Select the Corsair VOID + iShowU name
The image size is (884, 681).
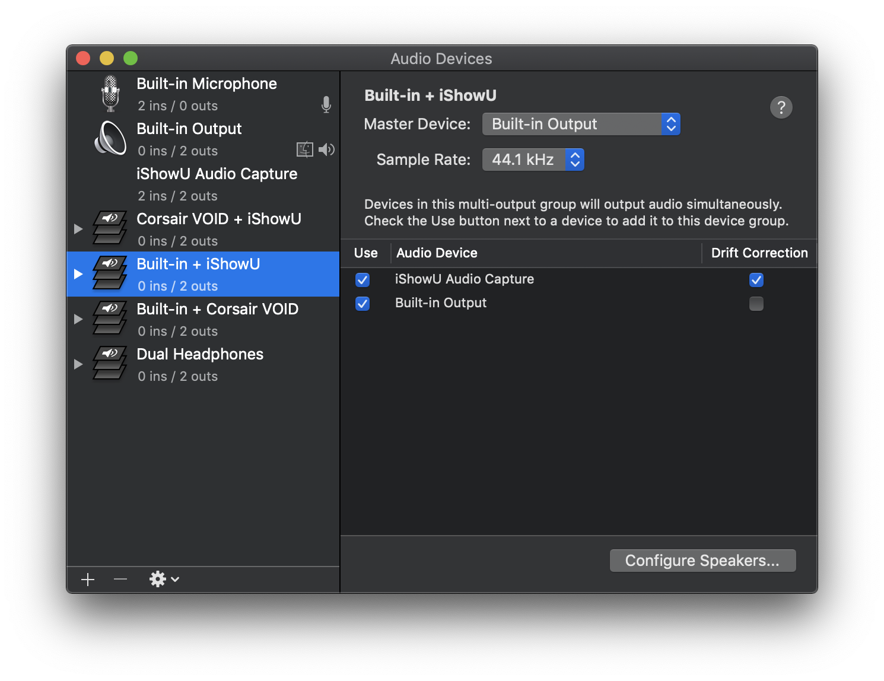pyautogui.click(x=219, y=219)
